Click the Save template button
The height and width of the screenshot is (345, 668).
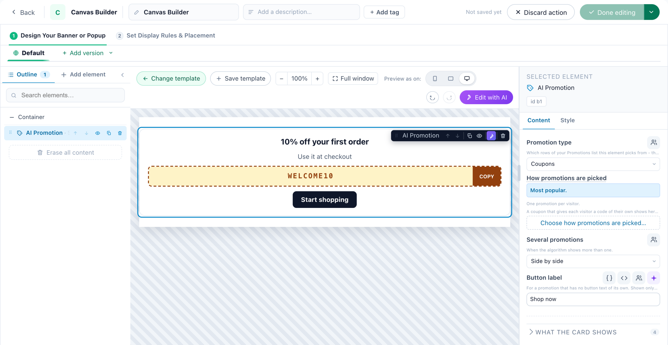point(241,78)
